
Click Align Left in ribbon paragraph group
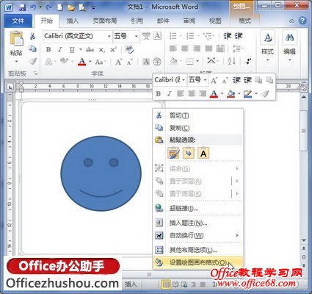173,49
